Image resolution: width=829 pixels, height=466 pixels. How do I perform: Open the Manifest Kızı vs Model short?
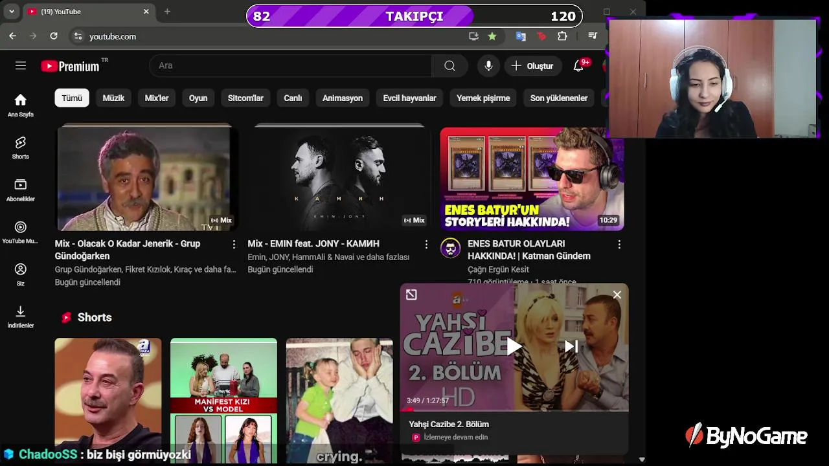tap(223, 401)
